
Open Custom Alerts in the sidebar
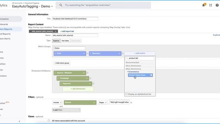coord(5,39)
